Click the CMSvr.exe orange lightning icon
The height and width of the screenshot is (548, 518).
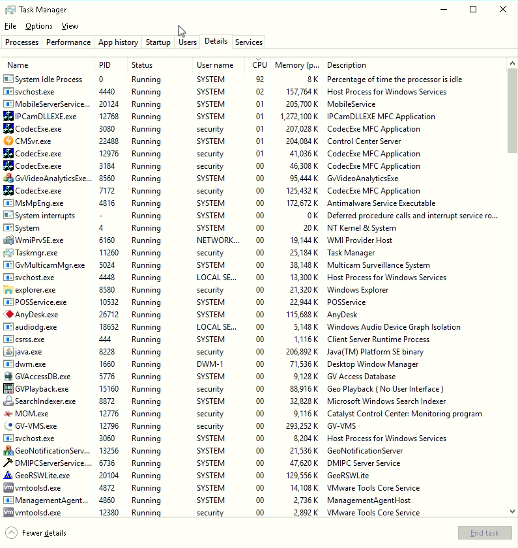[8, 141]
